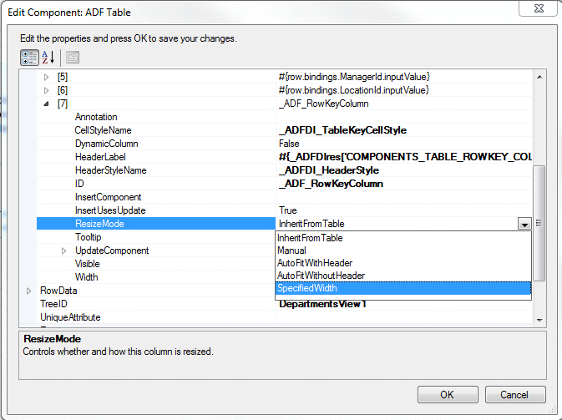Select the ResizeMode property row
Image resolution: width=562 pixels, height=420 pixels.
[x=156, y=224]
